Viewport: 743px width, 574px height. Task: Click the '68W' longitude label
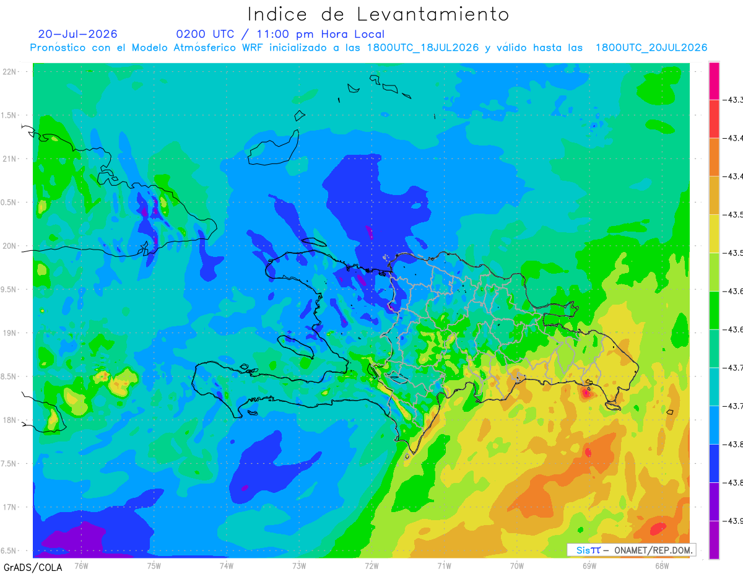[x=662, y=565]
